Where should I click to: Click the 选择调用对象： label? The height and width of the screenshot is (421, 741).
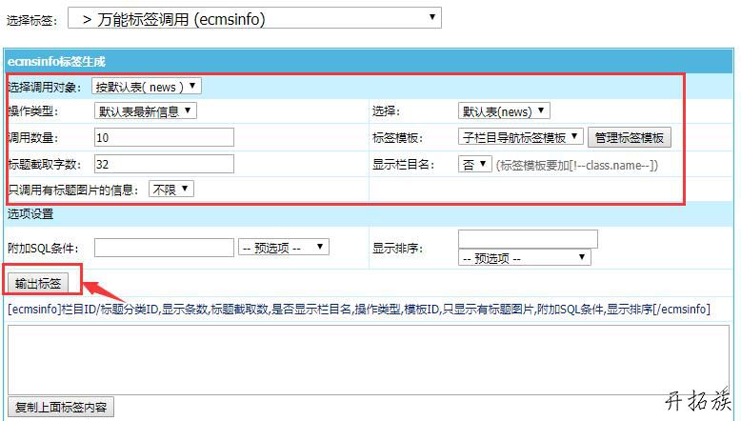(45, 87)
